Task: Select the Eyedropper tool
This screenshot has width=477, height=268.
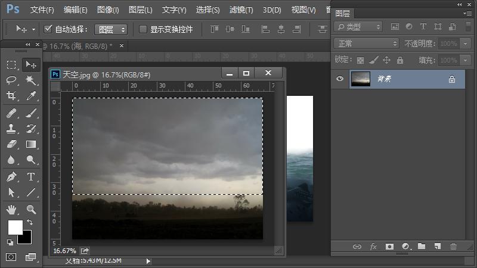Action: click(x=31, y=96)
